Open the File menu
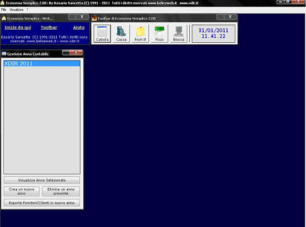 (4, 9)
